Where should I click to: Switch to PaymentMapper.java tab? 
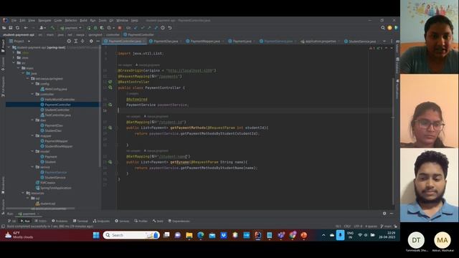click(x=205, y=42)
